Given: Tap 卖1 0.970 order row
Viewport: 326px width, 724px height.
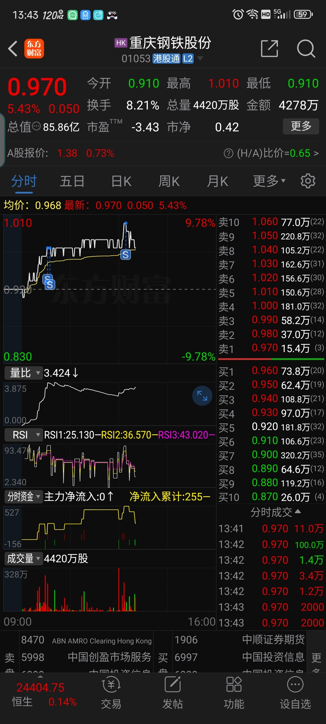Looking at the screenshot, I should click(x=271, y=348).
